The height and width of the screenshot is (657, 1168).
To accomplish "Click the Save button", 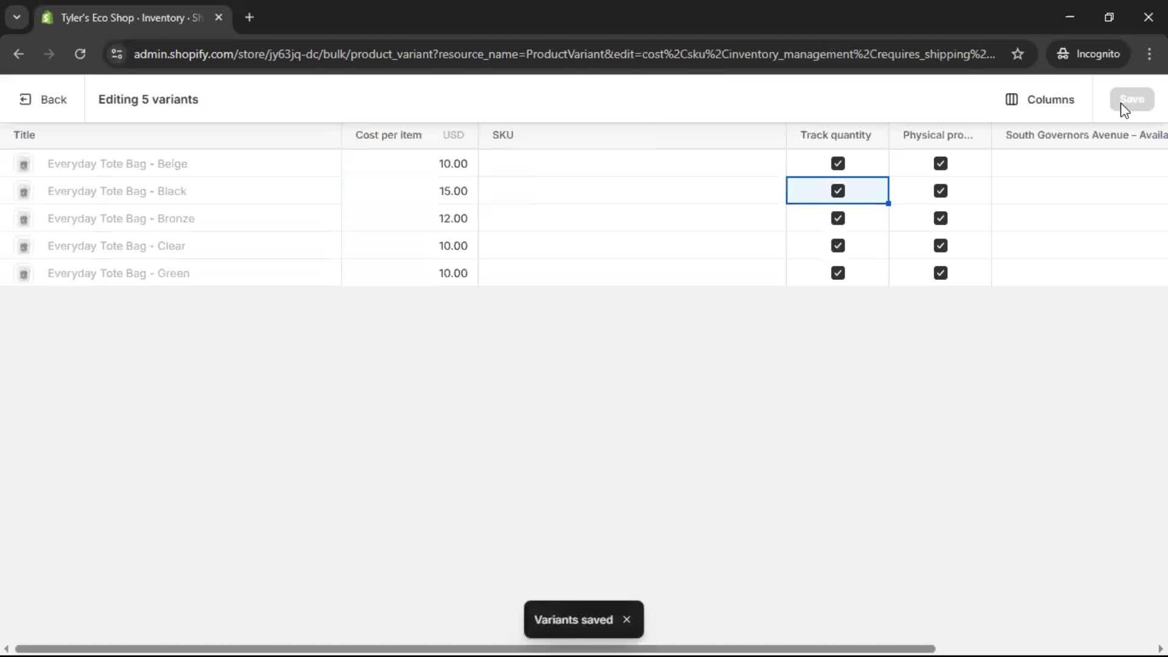I will tap(1132, 99).
